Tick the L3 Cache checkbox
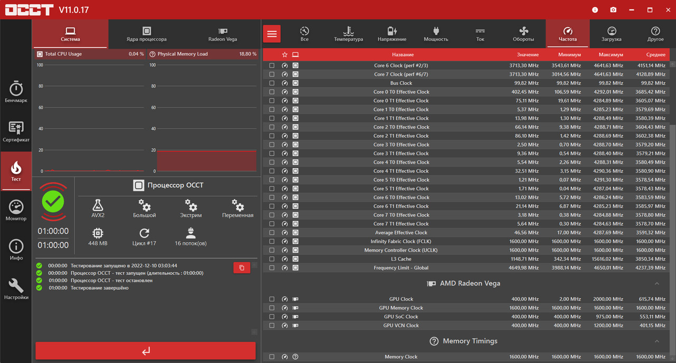676x363 pixels. coord(272,259)
